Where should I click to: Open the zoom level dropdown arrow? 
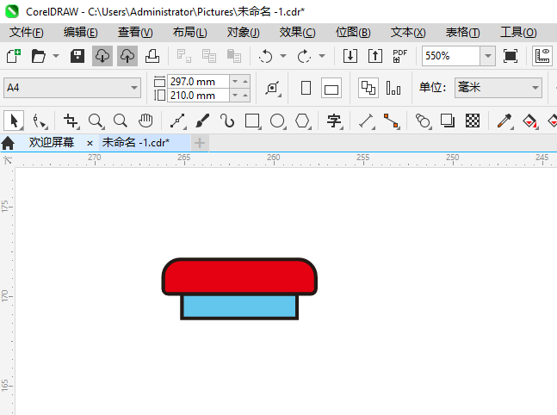(x=488, y=56)
